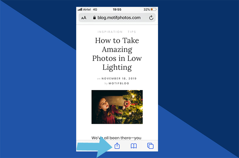
Task: Tap the Share icon in Safari toolbar
Action: 117,146
